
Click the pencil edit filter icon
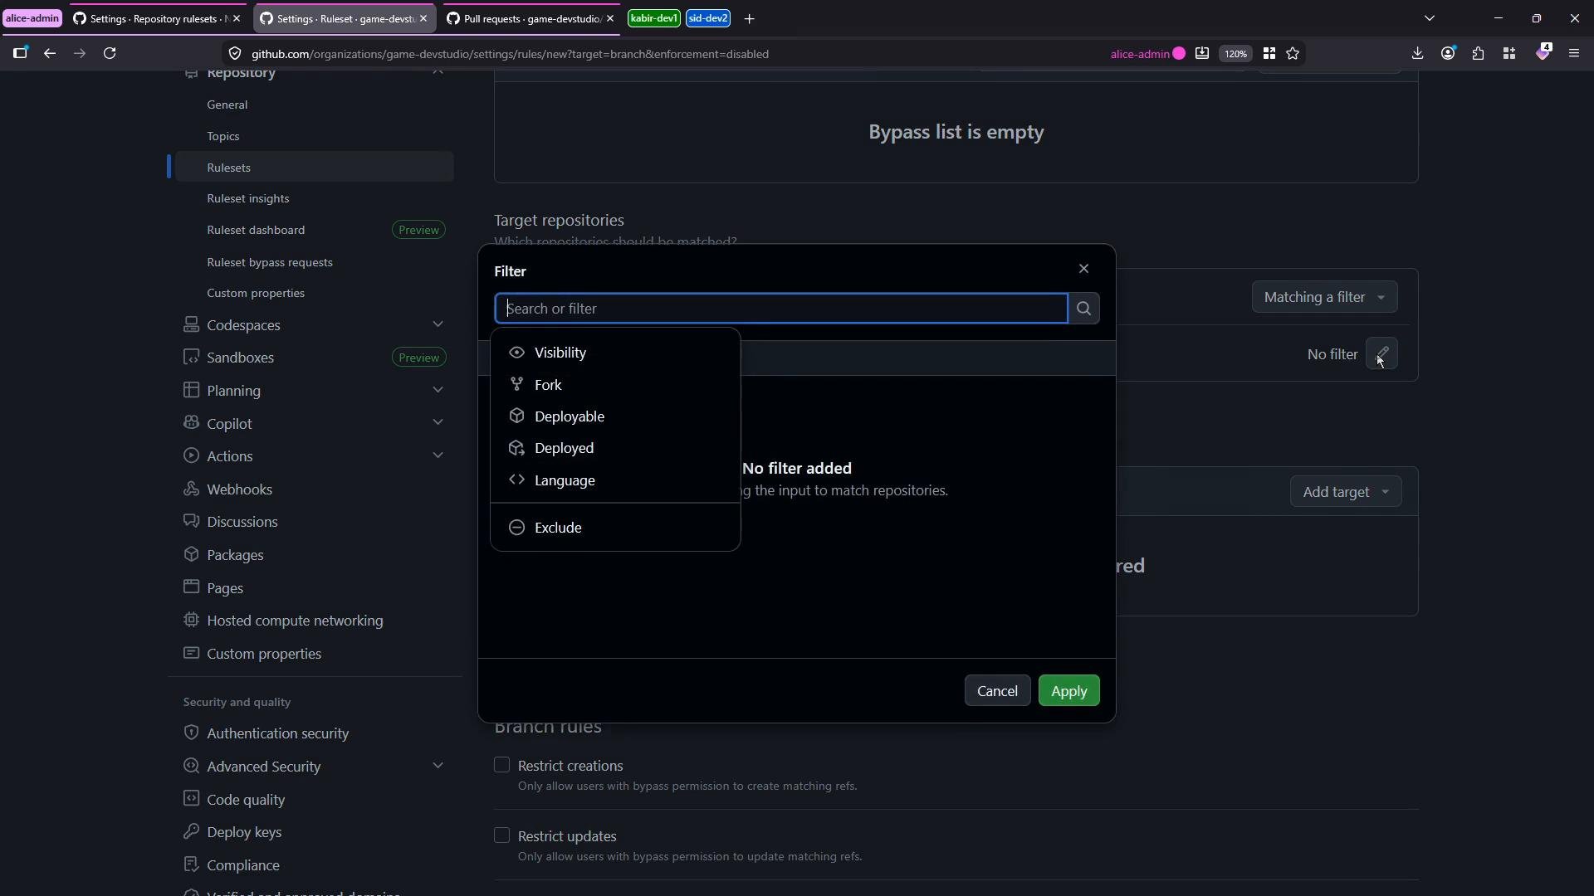click(x=1382, y=354)
